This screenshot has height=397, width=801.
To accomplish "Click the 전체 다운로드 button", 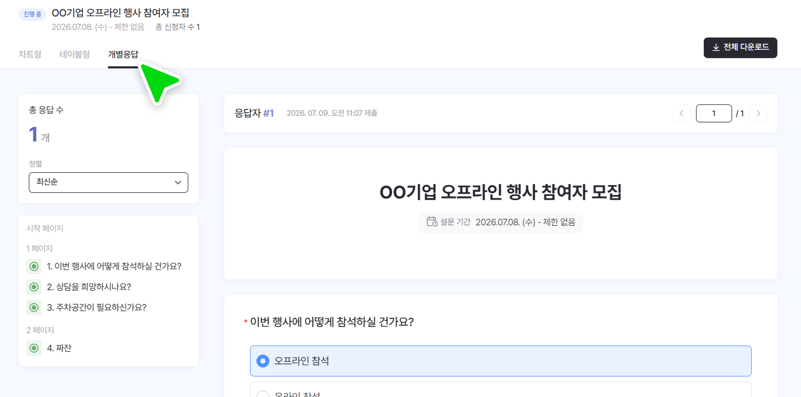I will pos(740,48).
